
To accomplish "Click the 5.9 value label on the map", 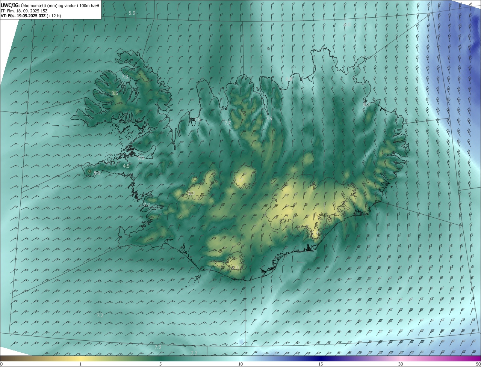I will point(132,13).
